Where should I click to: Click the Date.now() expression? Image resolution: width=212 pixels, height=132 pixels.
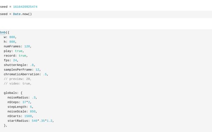click(x=23, y=14)
